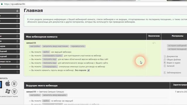This screenshot has width=187, height=105.
Task: Click the exit-arrow icon on the last sidebar item
Action: click(x=17, y=72)
